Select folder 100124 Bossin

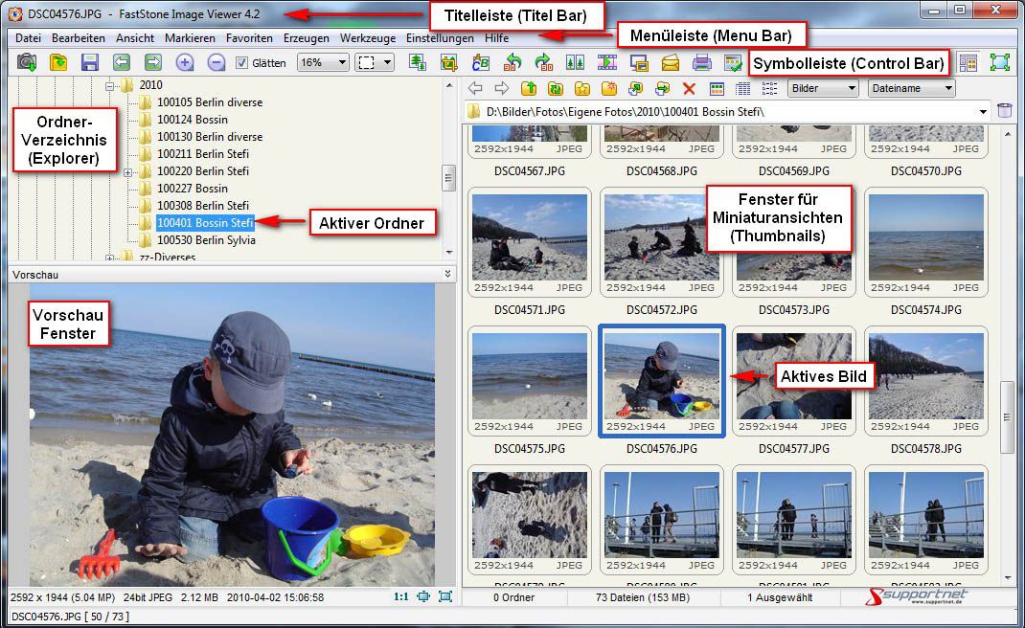[x=192, y=120]
